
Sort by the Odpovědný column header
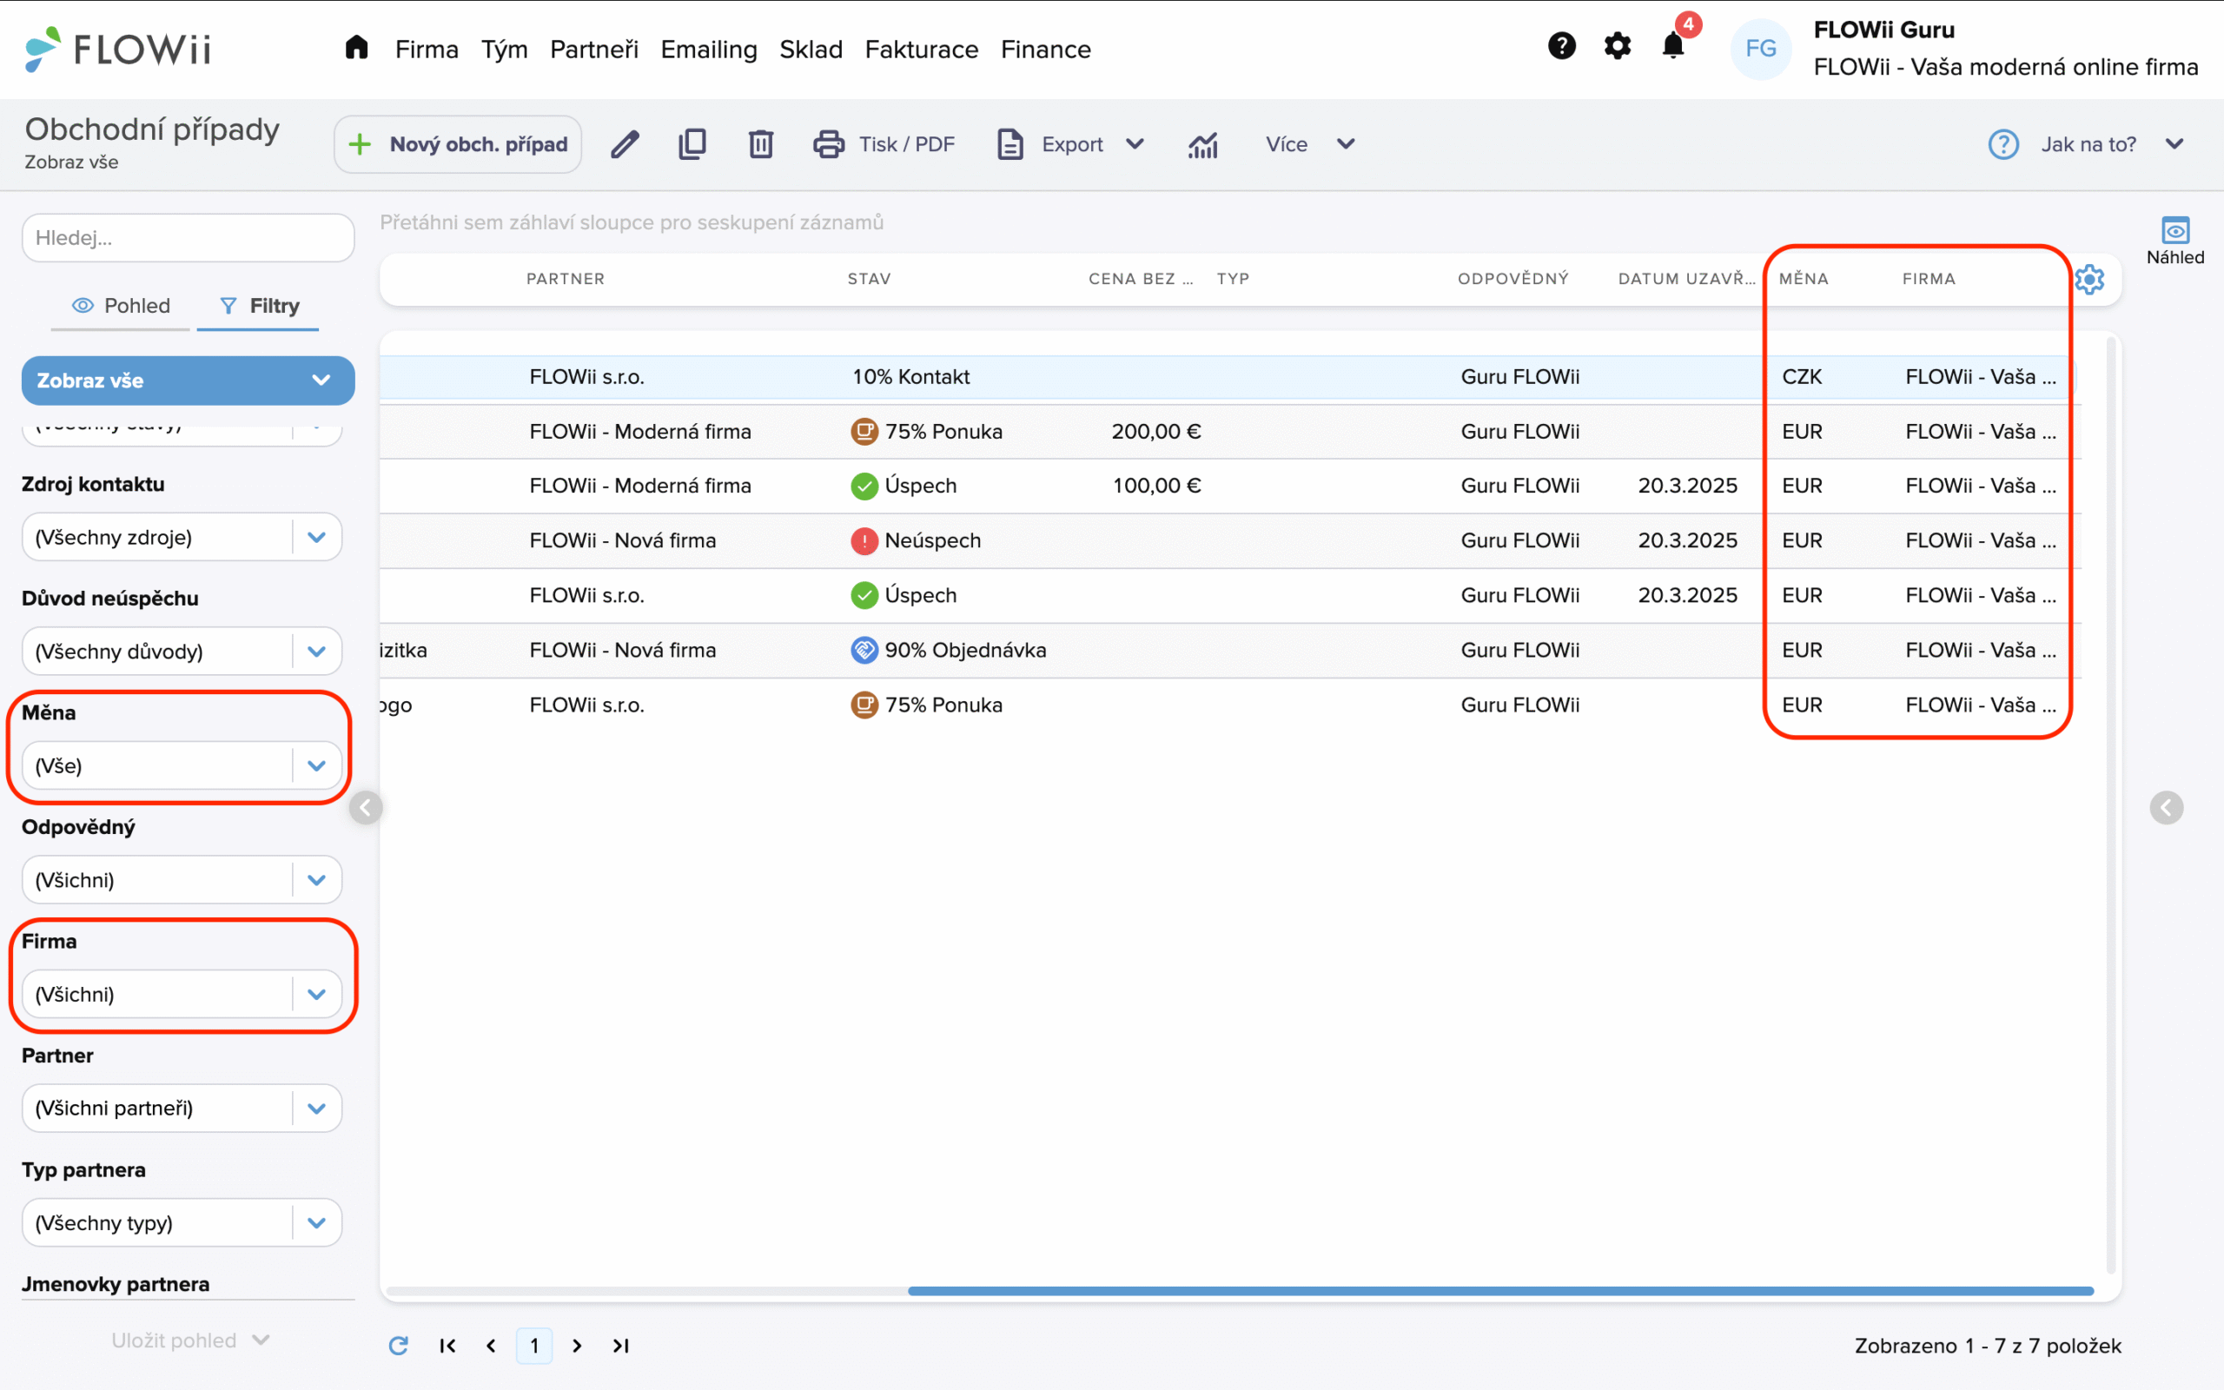coord(1512,279)
